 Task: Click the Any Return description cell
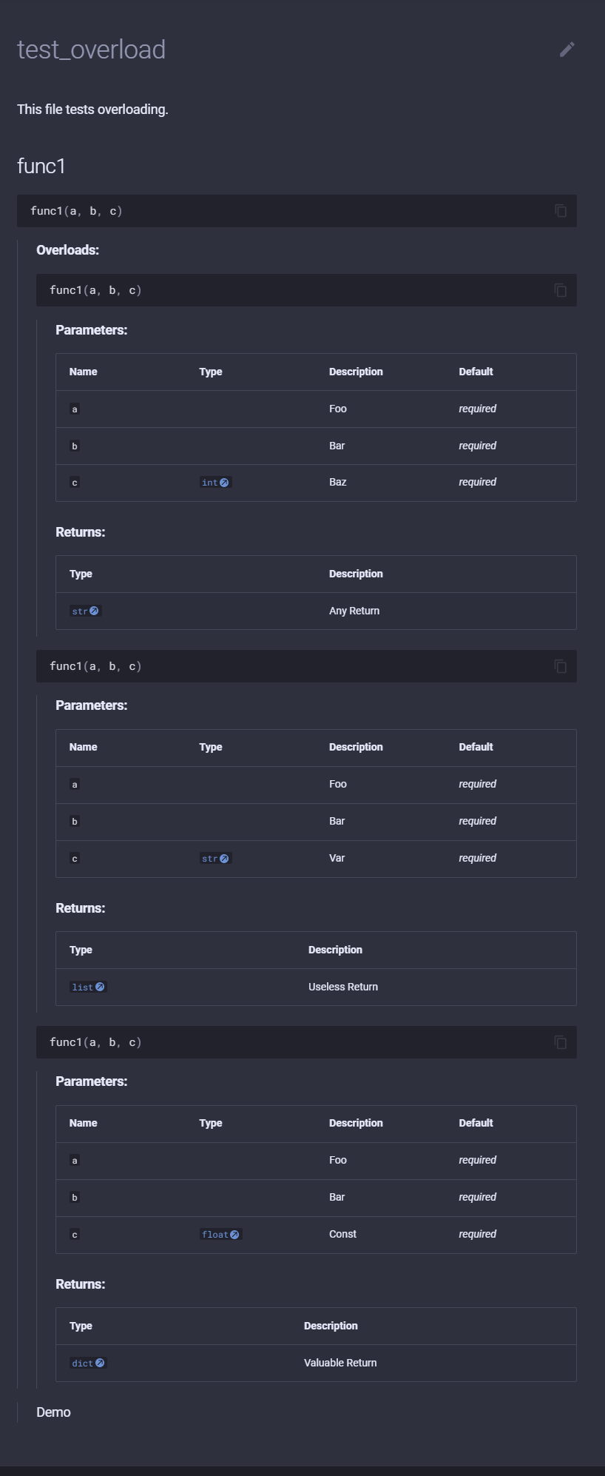pos(354,611)
